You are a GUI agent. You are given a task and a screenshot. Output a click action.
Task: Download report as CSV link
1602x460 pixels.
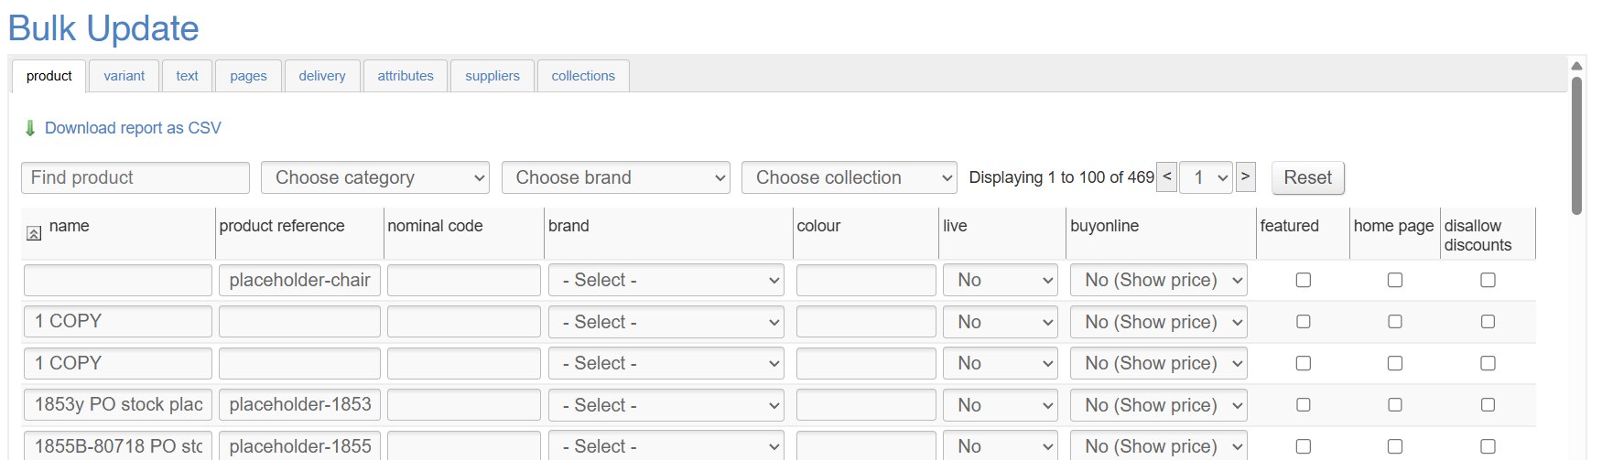[x=133, y=128]
